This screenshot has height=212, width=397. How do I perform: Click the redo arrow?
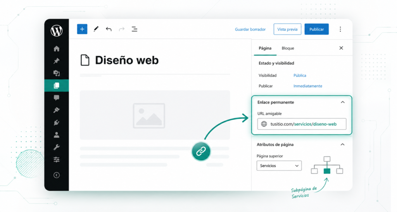pyautogui.click(x=122, y=29)
